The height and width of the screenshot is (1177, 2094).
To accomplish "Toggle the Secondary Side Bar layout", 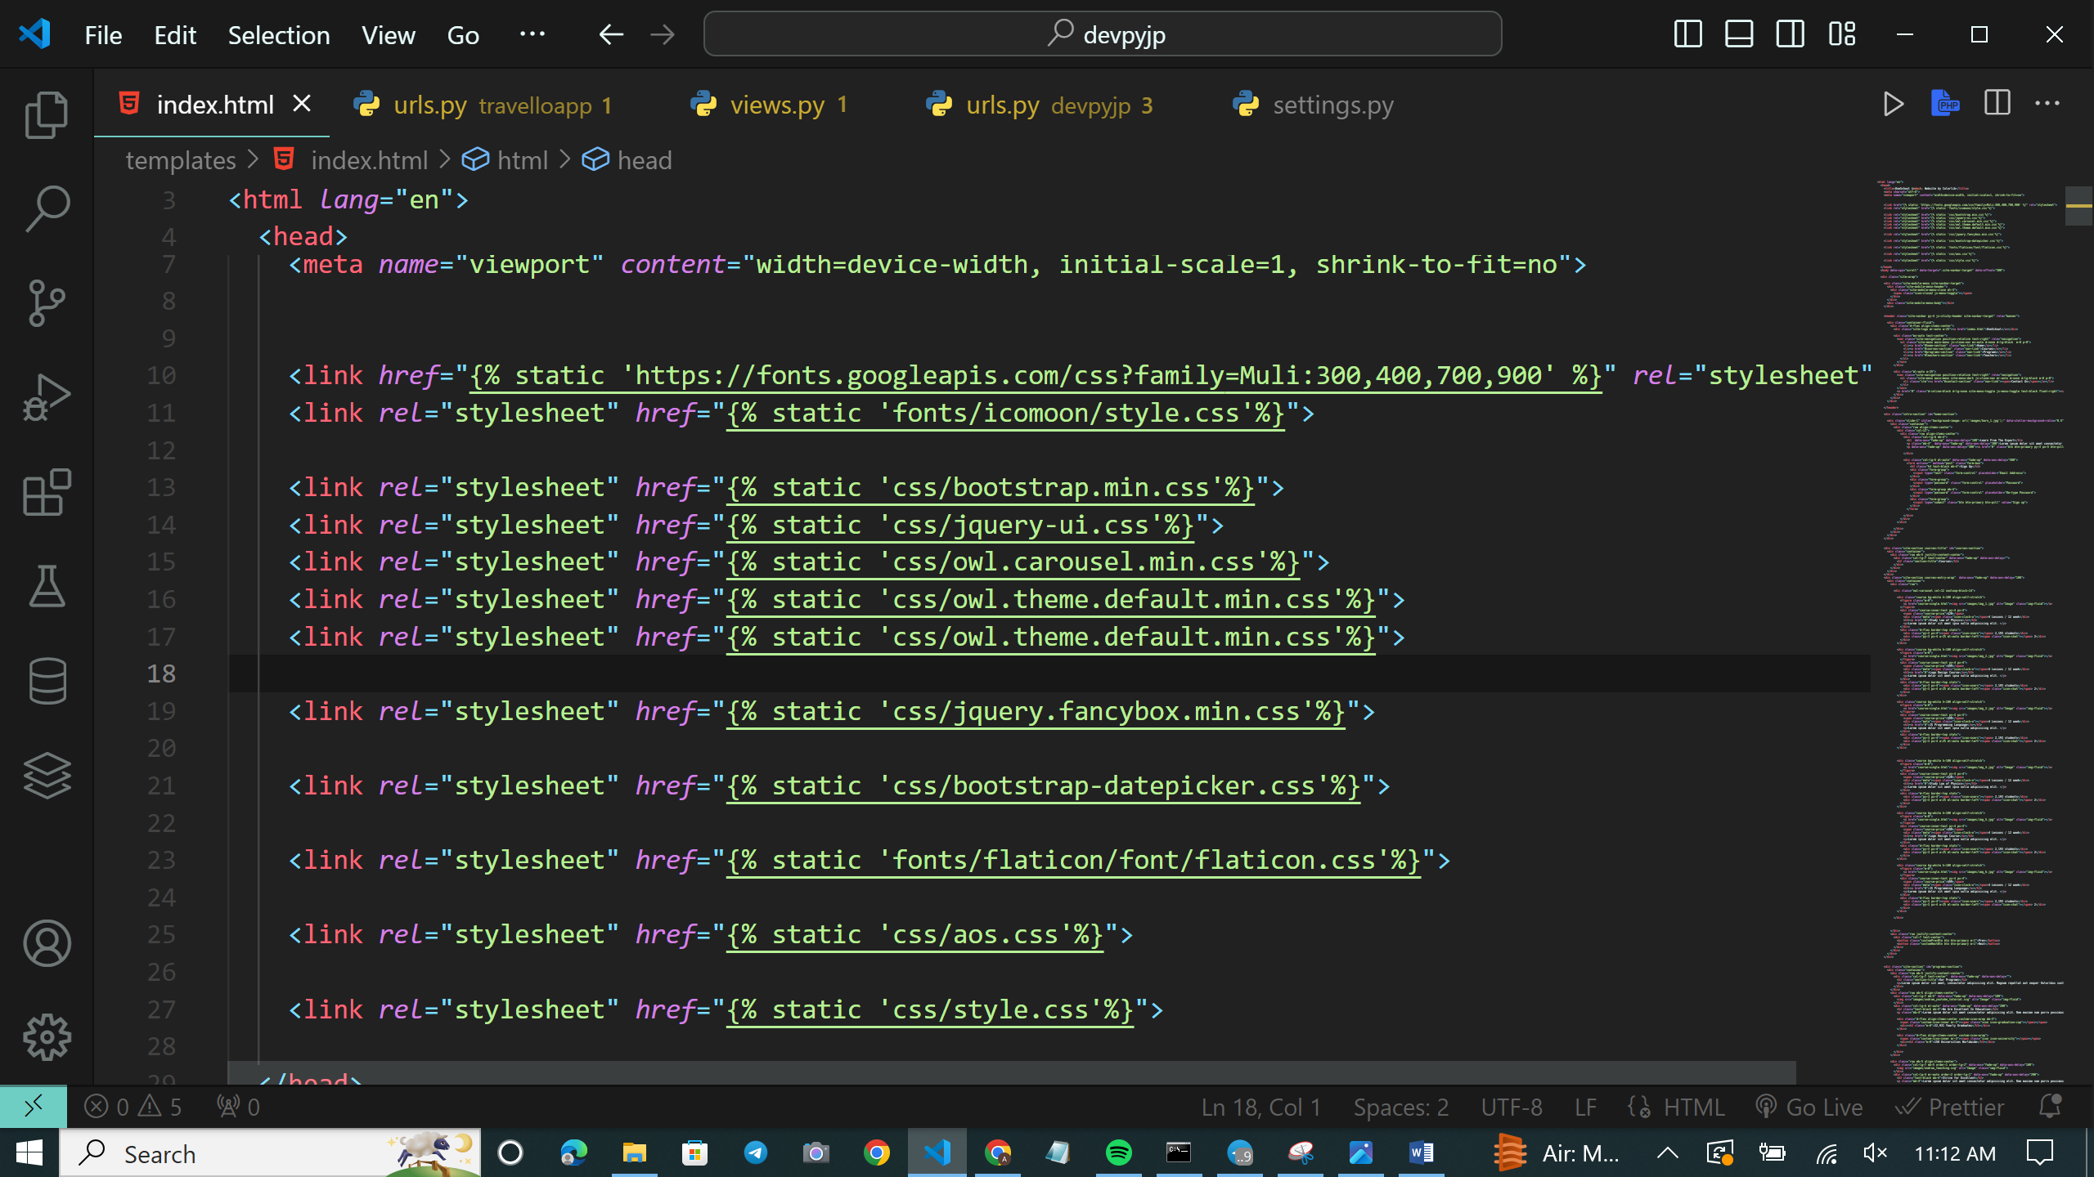I will pyautogui.click(x=1790, y=34).
